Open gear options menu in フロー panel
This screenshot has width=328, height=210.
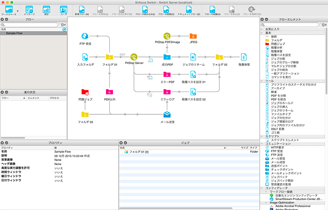coord(63,25)
